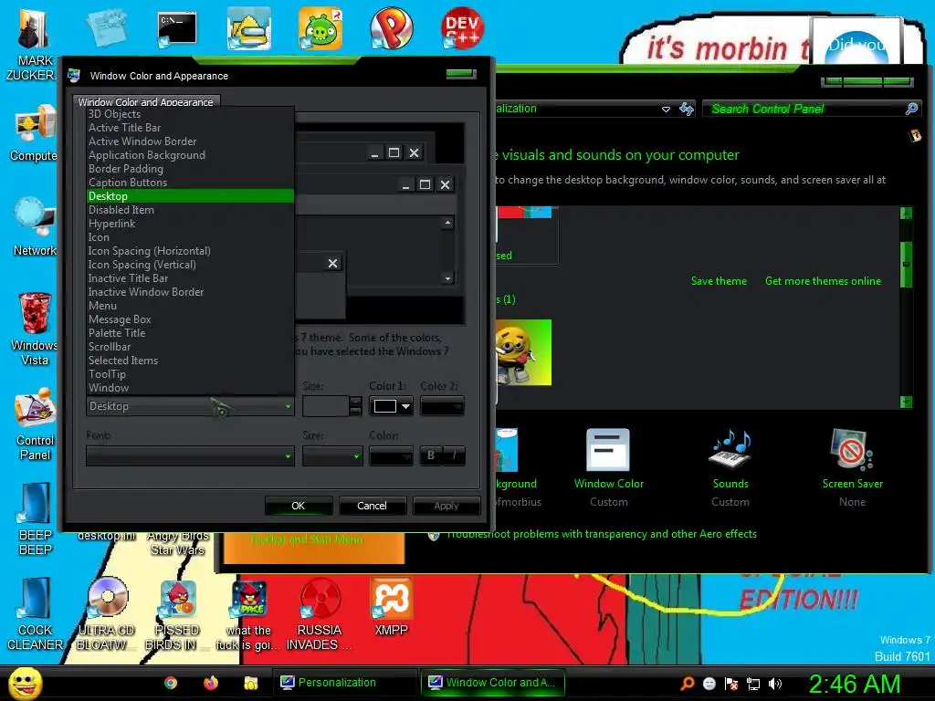Open the Color 1 picker dropdown
Viewport: 935px width, 701px height.
[391, 406]
